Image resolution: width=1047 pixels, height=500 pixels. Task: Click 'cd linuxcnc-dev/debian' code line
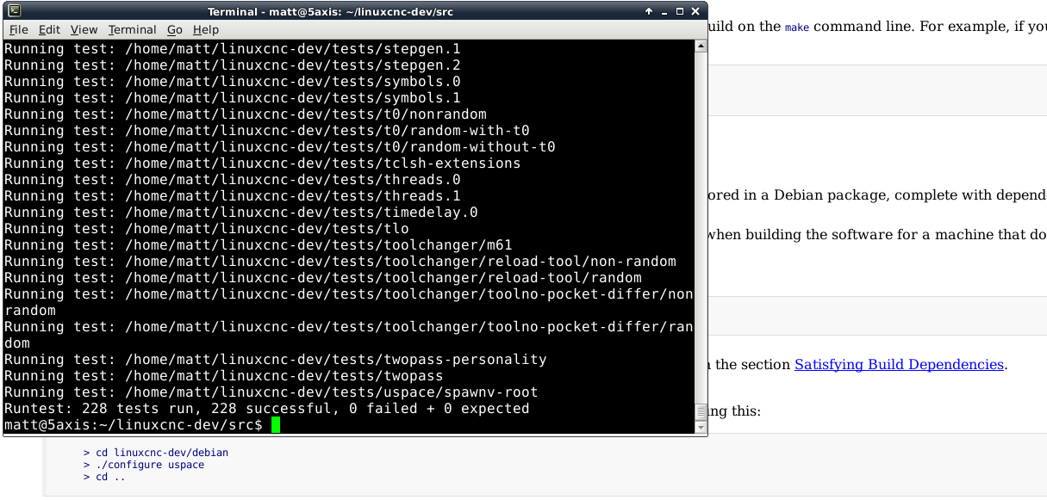[156, 453]
